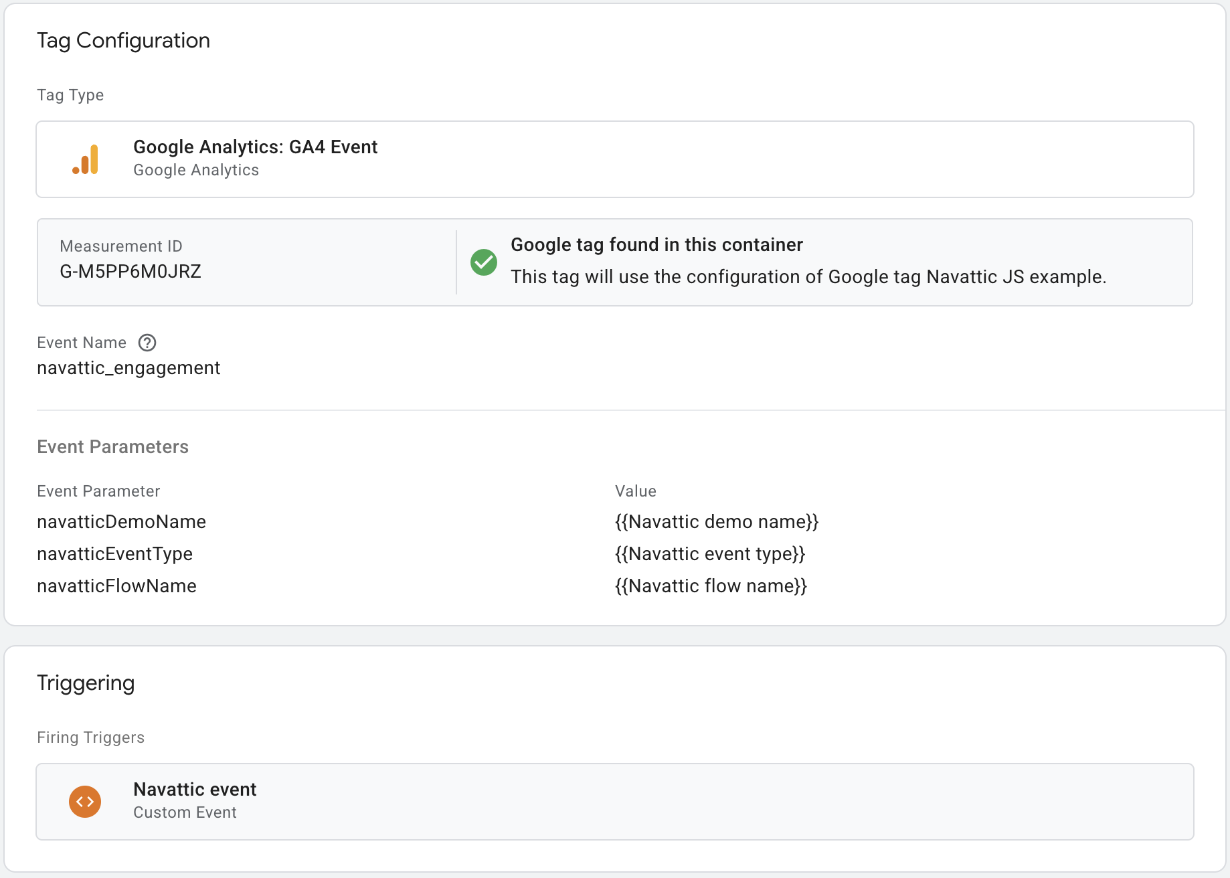
Task: Click the orange Custom Event trigger icon
Action: click(85, 802)
